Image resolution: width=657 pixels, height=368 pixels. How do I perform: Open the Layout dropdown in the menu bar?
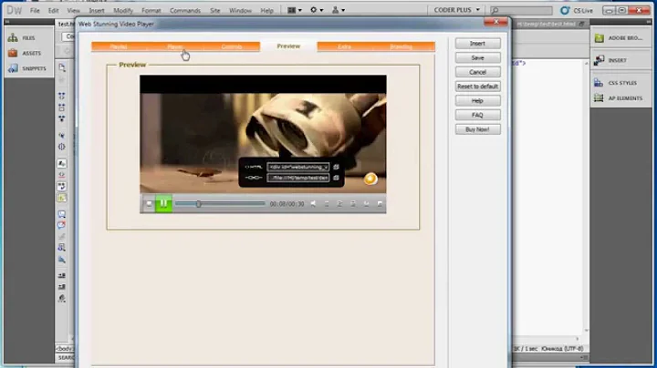click(x=294, y=10)
